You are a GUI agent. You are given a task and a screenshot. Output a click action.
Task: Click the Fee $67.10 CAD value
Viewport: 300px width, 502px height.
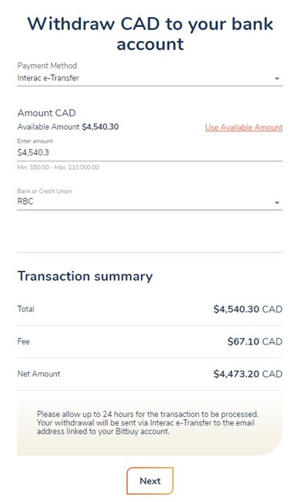[255, 341]
